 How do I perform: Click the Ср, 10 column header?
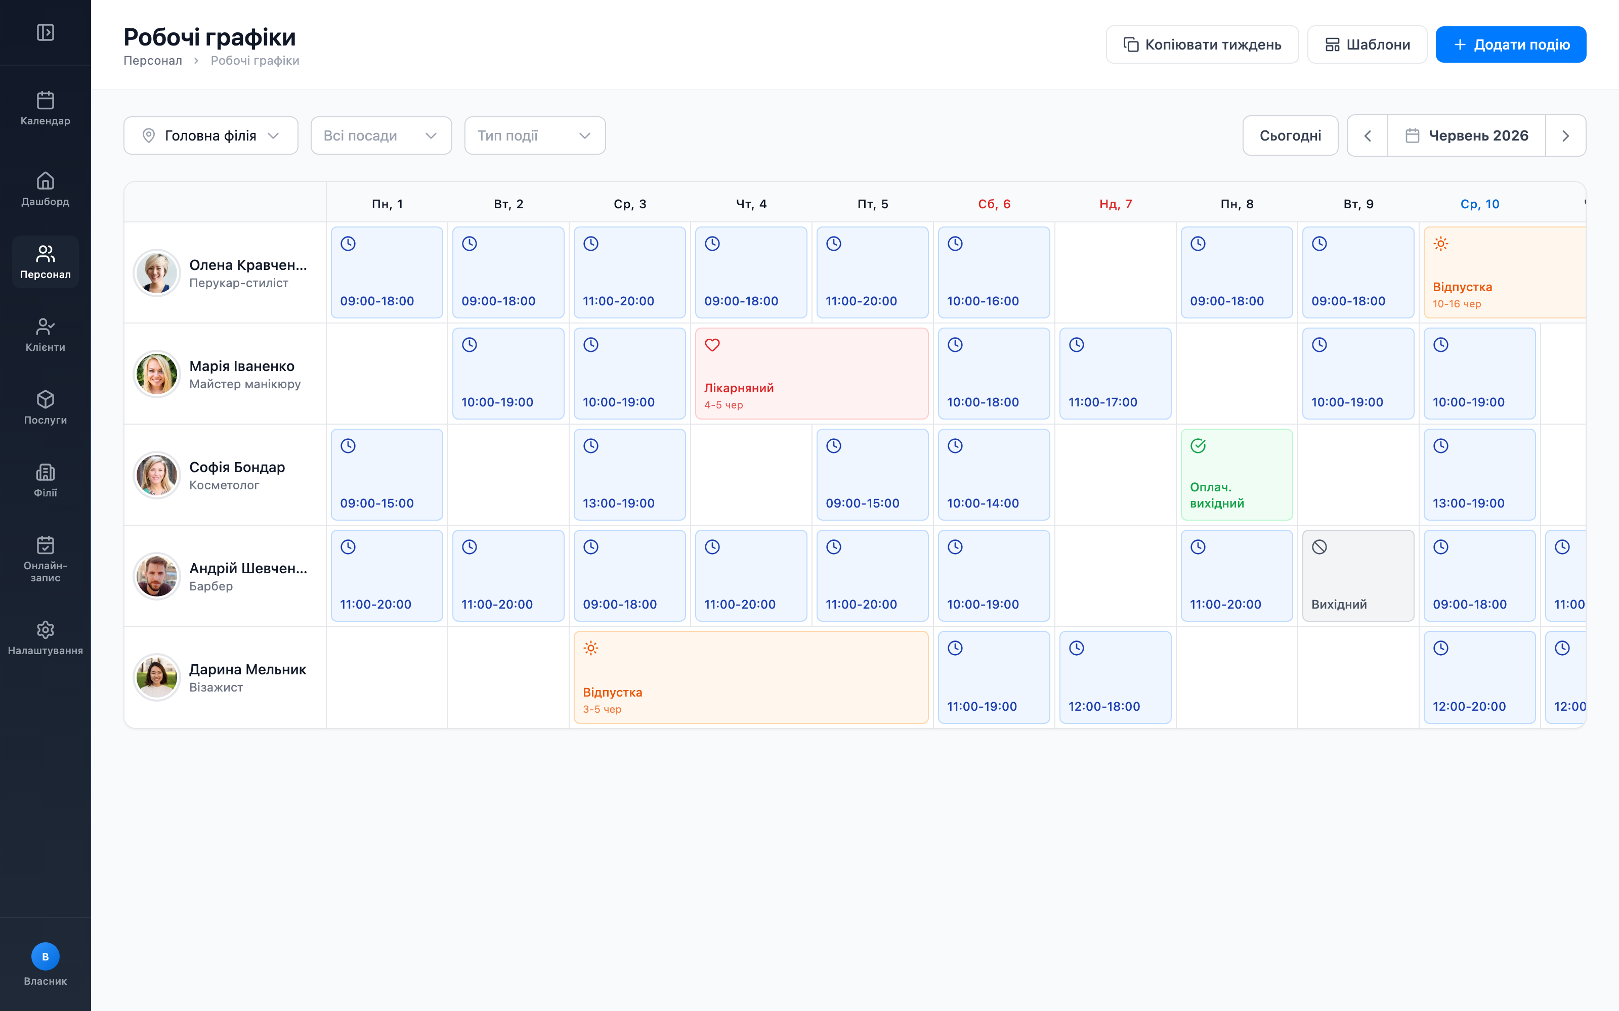[1480, 204]
